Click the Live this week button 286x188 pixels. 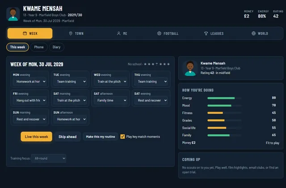coord(36,137)
